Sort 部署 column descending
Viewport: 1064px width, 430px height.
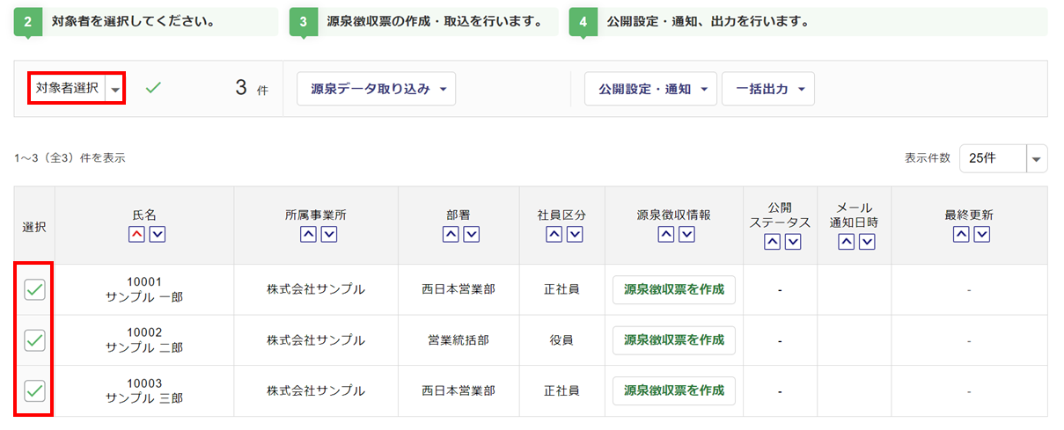[471, 235]
